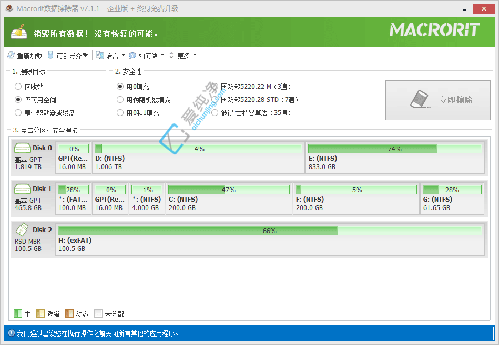Click the 可引导介质 USB icon

(x=50, y=56)
